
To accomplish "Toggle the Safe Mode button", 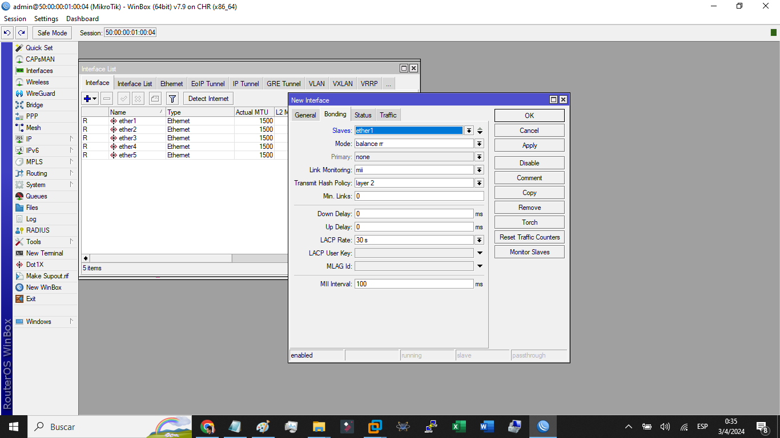I will (x=53, y=33).
